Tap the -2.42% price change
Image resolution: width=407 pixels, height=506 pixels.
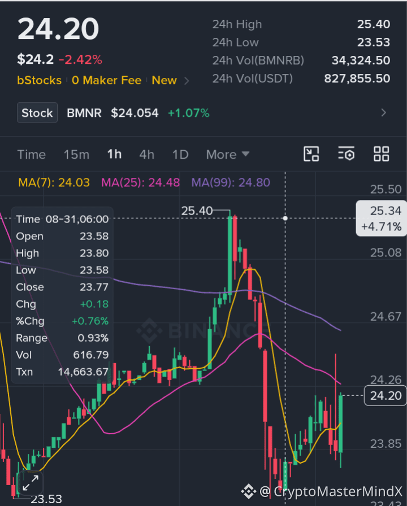(x=80, y=60)
